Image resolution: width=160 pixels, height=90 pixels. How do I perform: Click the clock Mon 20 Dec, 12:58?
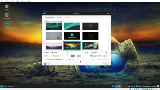(149, 86)
